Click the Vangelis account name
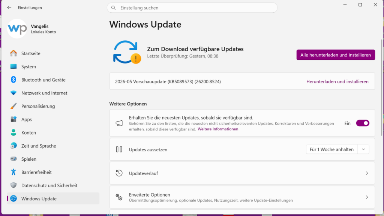 click(x=40, y=27)
